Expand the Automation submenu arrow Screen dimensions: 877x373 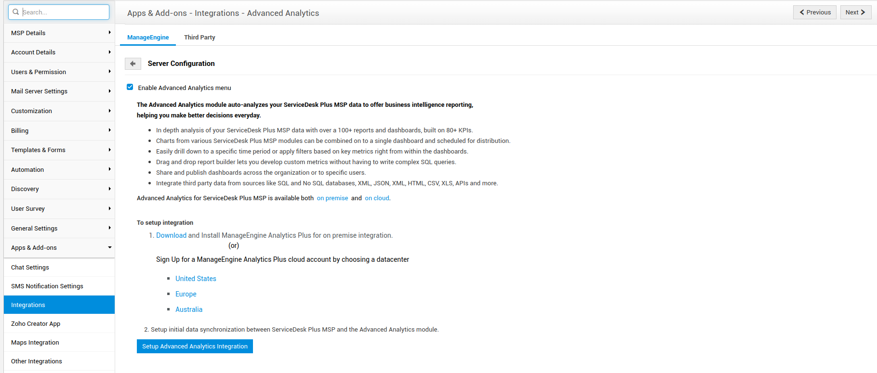pos(109,169)
